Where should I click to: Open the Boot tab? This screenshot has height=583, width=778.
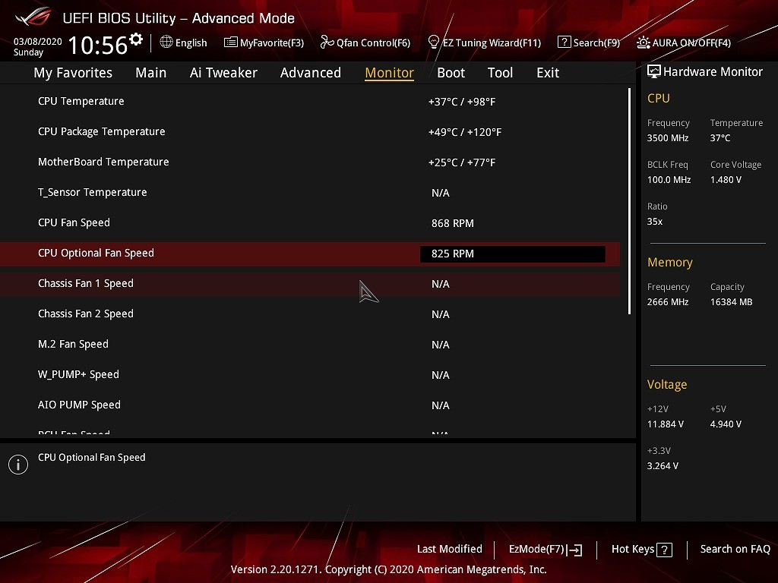click(451, 73)
